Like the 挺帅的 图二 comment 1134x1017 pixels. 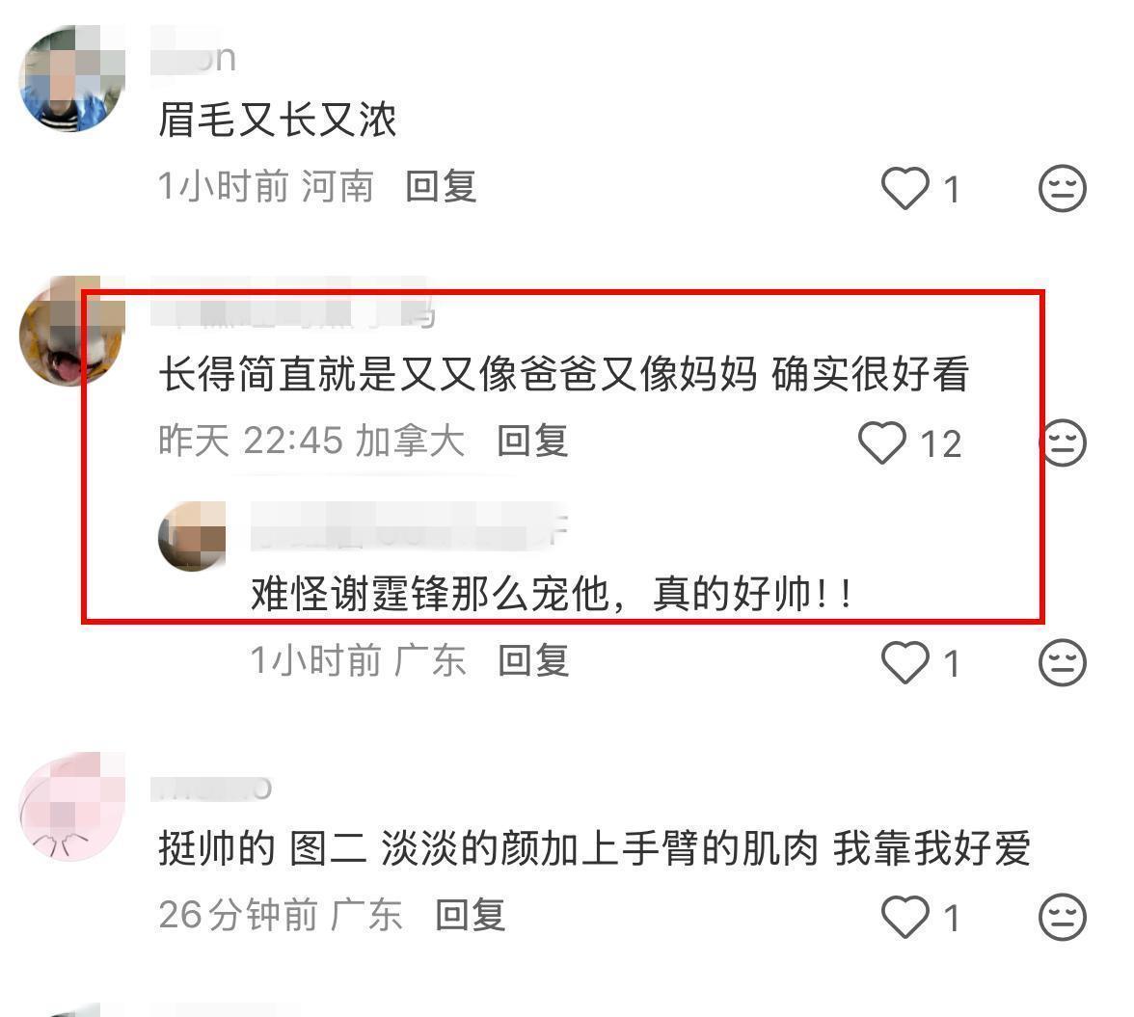tap(904, 917)
